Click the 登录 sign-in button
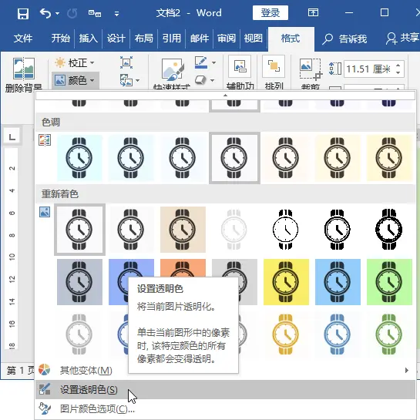The image size is (420, 420). (270, 13)
